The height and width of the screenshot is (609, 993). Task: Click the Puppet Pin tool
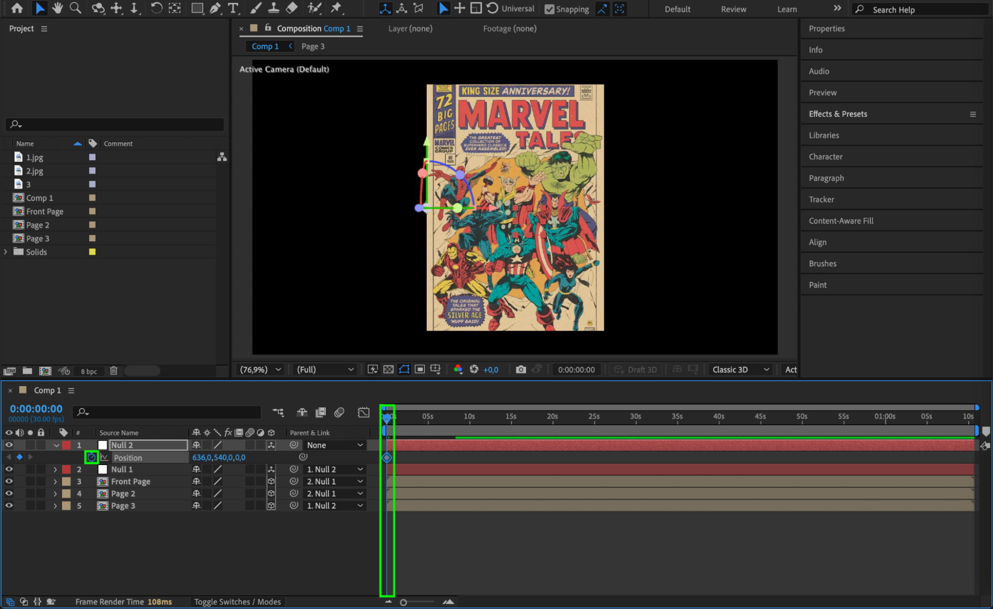click(336, 8)
